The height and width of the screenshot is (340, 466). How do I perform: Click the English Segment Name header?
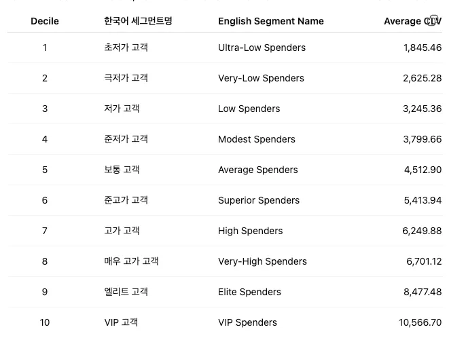[x=270, y=21]
